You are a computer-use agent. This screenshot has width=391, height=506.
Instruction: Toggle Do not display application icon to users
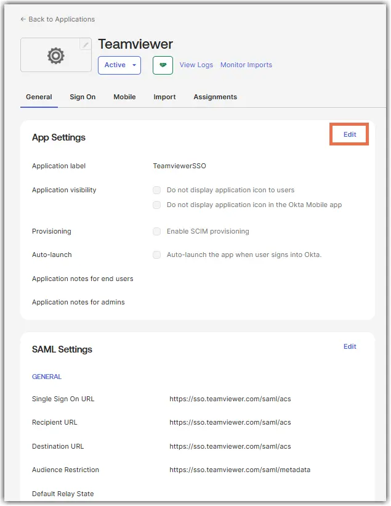coord(156,190)
